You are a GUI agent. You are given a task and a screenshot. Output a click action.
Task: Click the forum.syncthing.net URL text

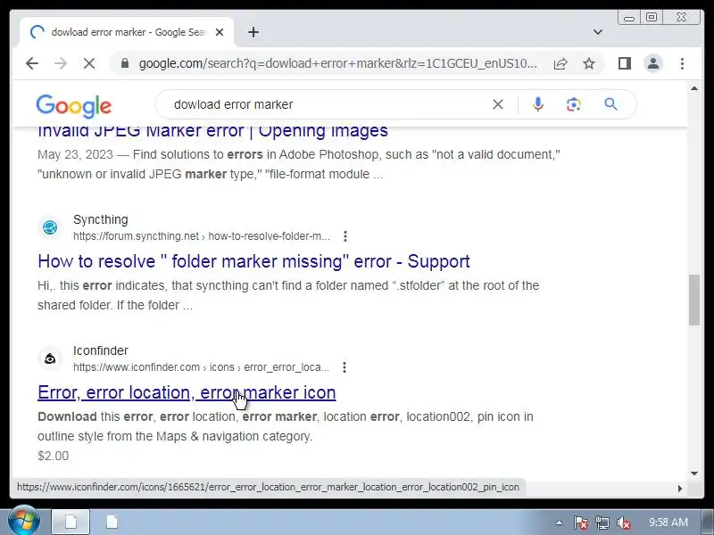(x=202, y=236)
